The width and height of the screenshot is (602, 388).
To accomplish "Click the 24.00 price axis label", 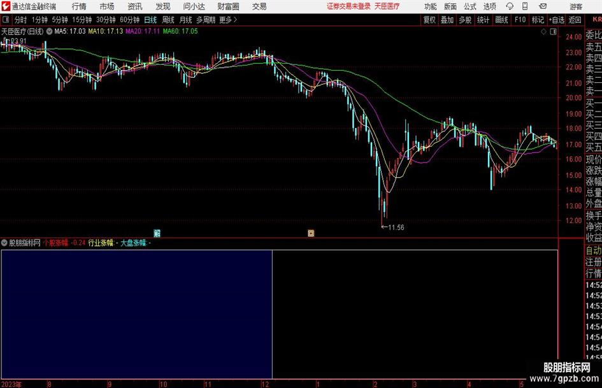I will click(573, 37).
